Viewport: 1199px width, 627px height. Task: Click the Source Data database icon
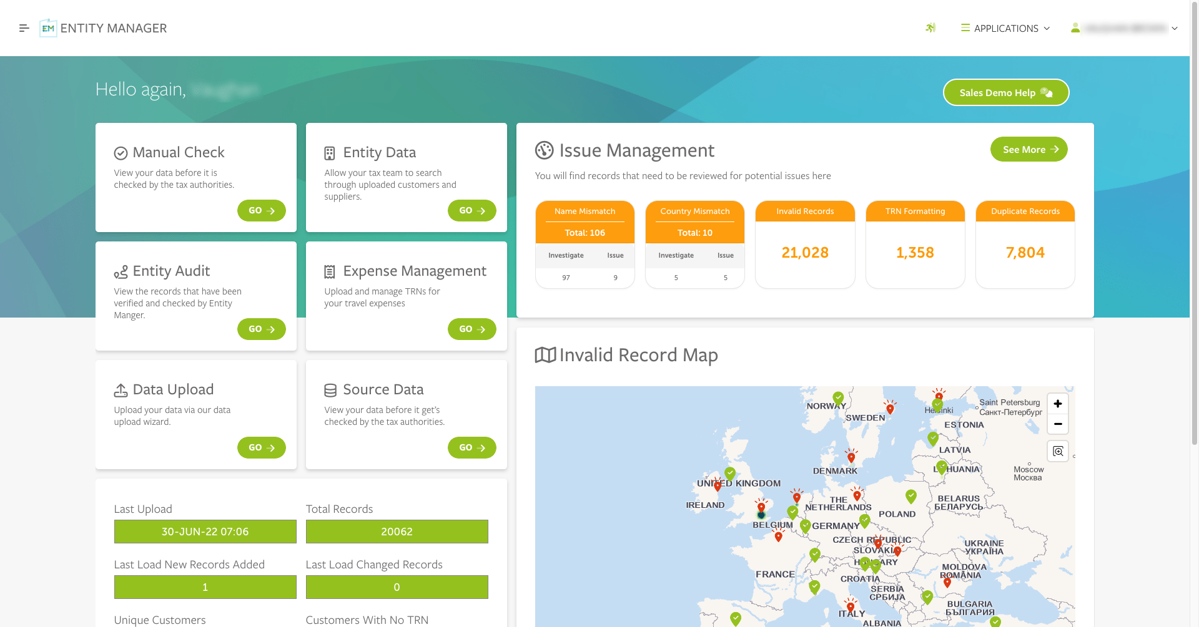pos(330,391)
